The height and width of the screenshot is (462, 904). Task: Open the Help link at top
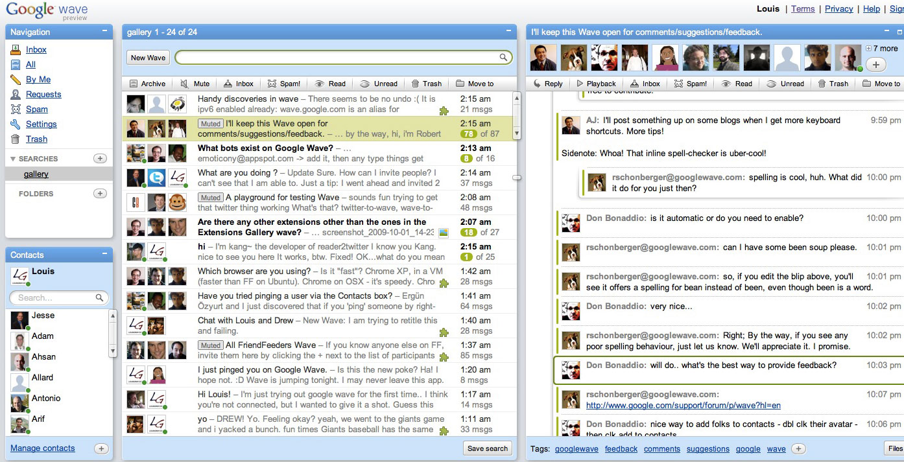872,8
